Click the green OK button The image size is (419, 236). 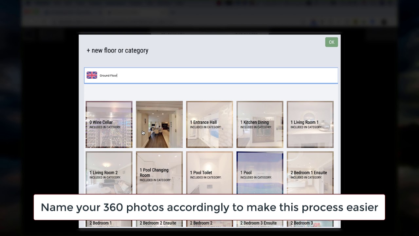click(x=331, y=42)
